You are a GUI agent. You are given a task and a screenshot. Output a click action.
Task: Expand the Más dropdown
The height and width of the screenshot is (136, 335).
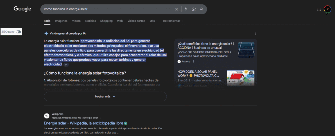click(x=153, y=21)
